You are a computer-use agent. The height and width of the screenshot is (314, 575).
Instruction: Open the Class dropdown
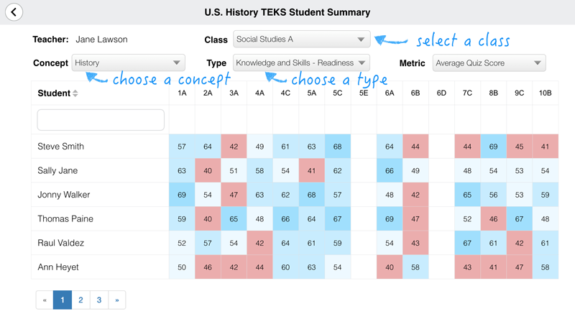pos(301,40)
